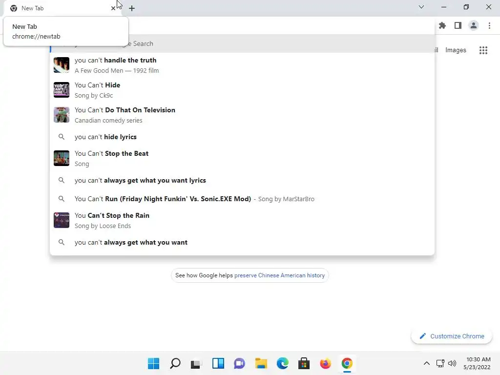Open the Windows Start menu
500x375 pixels.
(x=153, y=363)
